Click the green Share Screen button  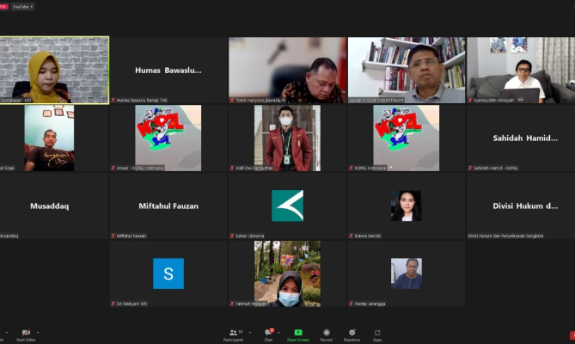298,334
